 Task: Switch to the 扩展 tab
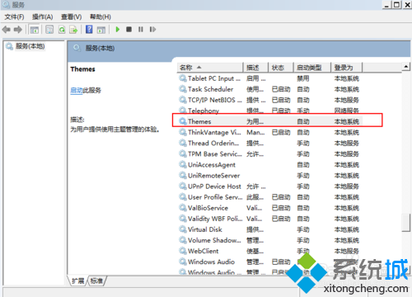(78, 280)
